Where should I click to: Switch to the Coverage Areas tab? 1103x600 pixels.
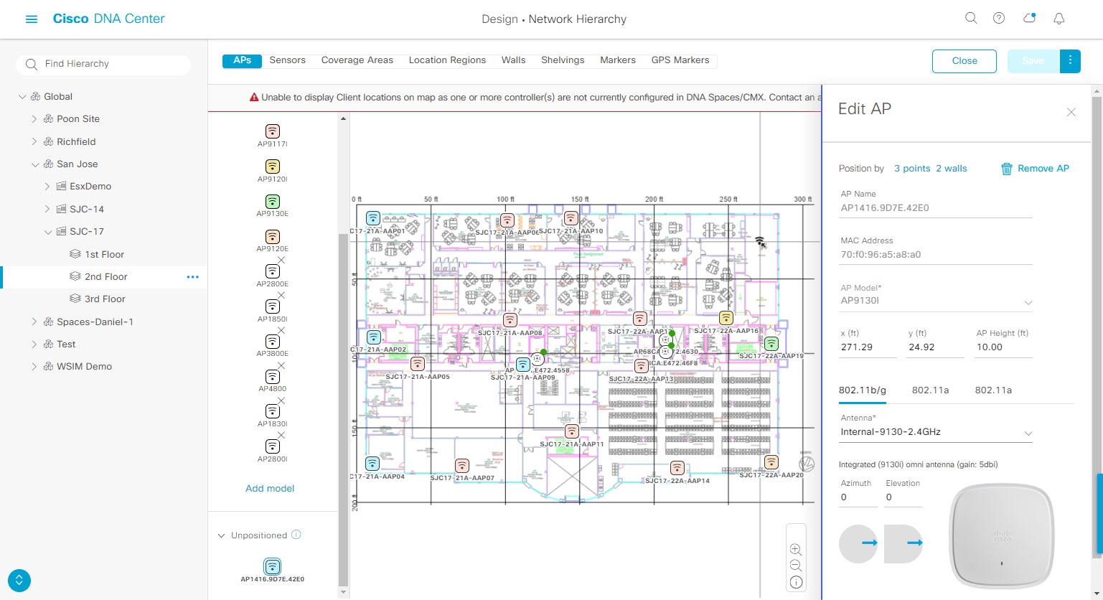click(x=357, y=60)
